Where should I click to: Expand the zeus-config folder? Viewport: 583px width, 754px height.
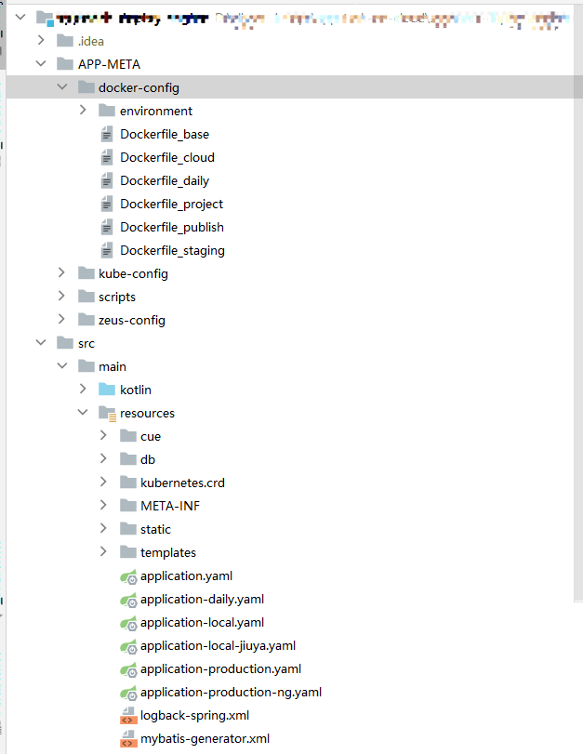(61, 319)
